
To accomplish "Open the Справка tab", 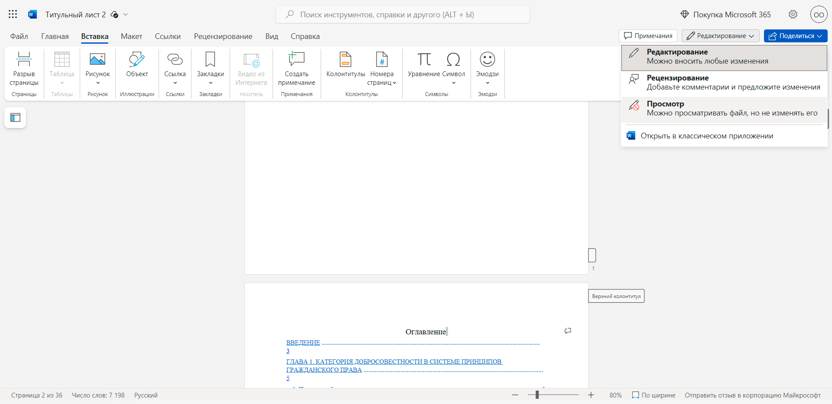I will [x=305, y=36].
